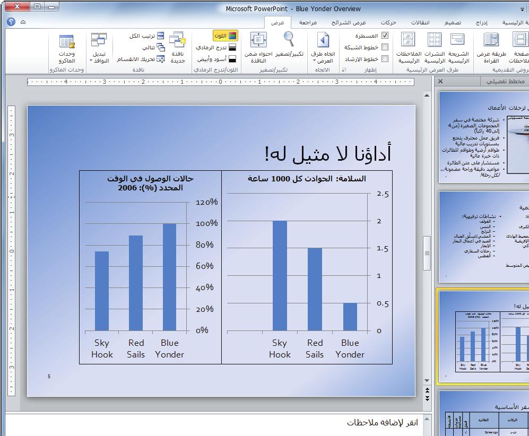
Task: Switch to Reading View
Action: click(x=491, y=48)
